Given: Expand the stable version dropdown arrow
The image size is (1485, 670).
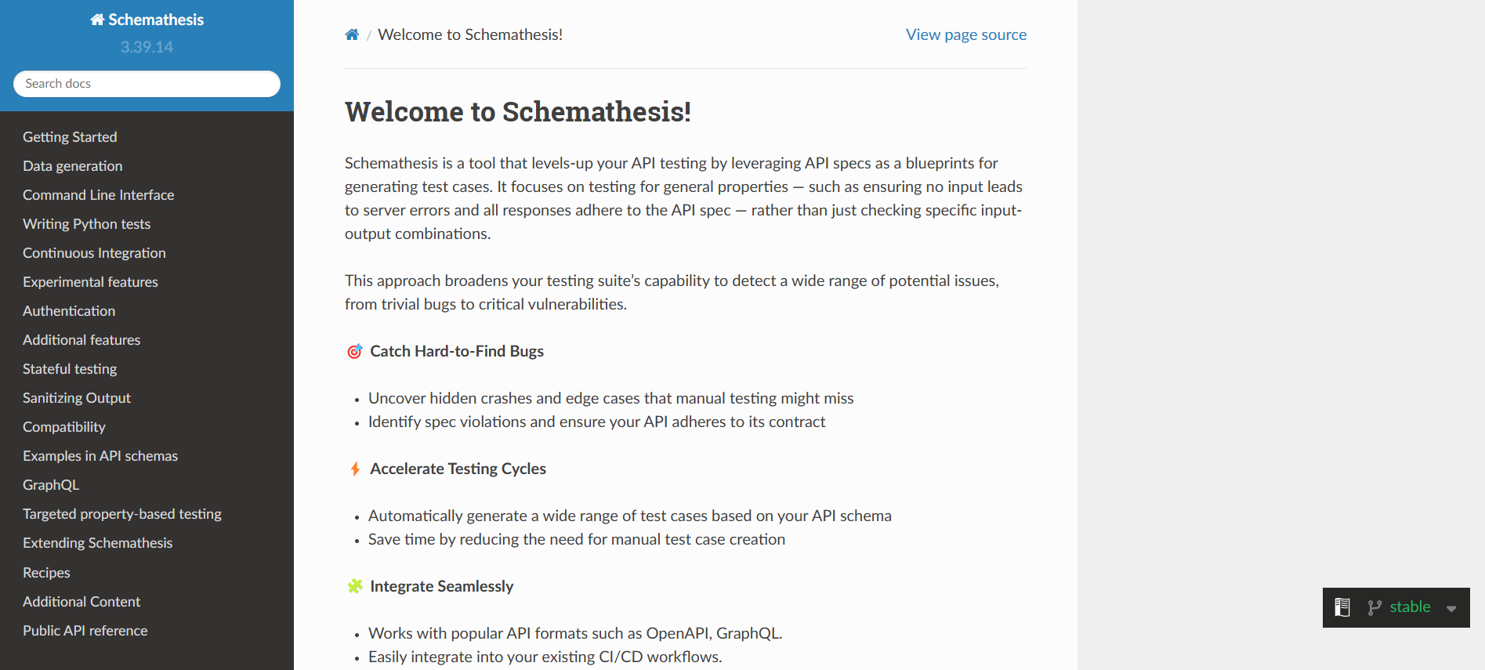Looking at the screenshot, I should (x=1451, y=608).
